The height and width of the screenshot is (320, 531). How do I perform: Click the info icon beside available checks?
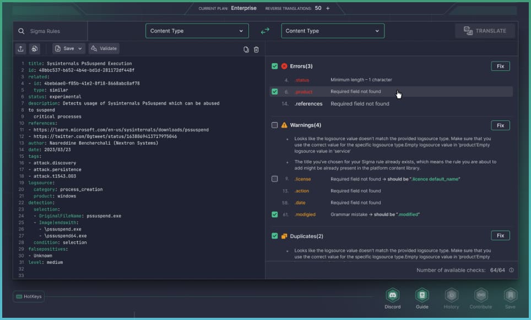[x=511, y=270]
